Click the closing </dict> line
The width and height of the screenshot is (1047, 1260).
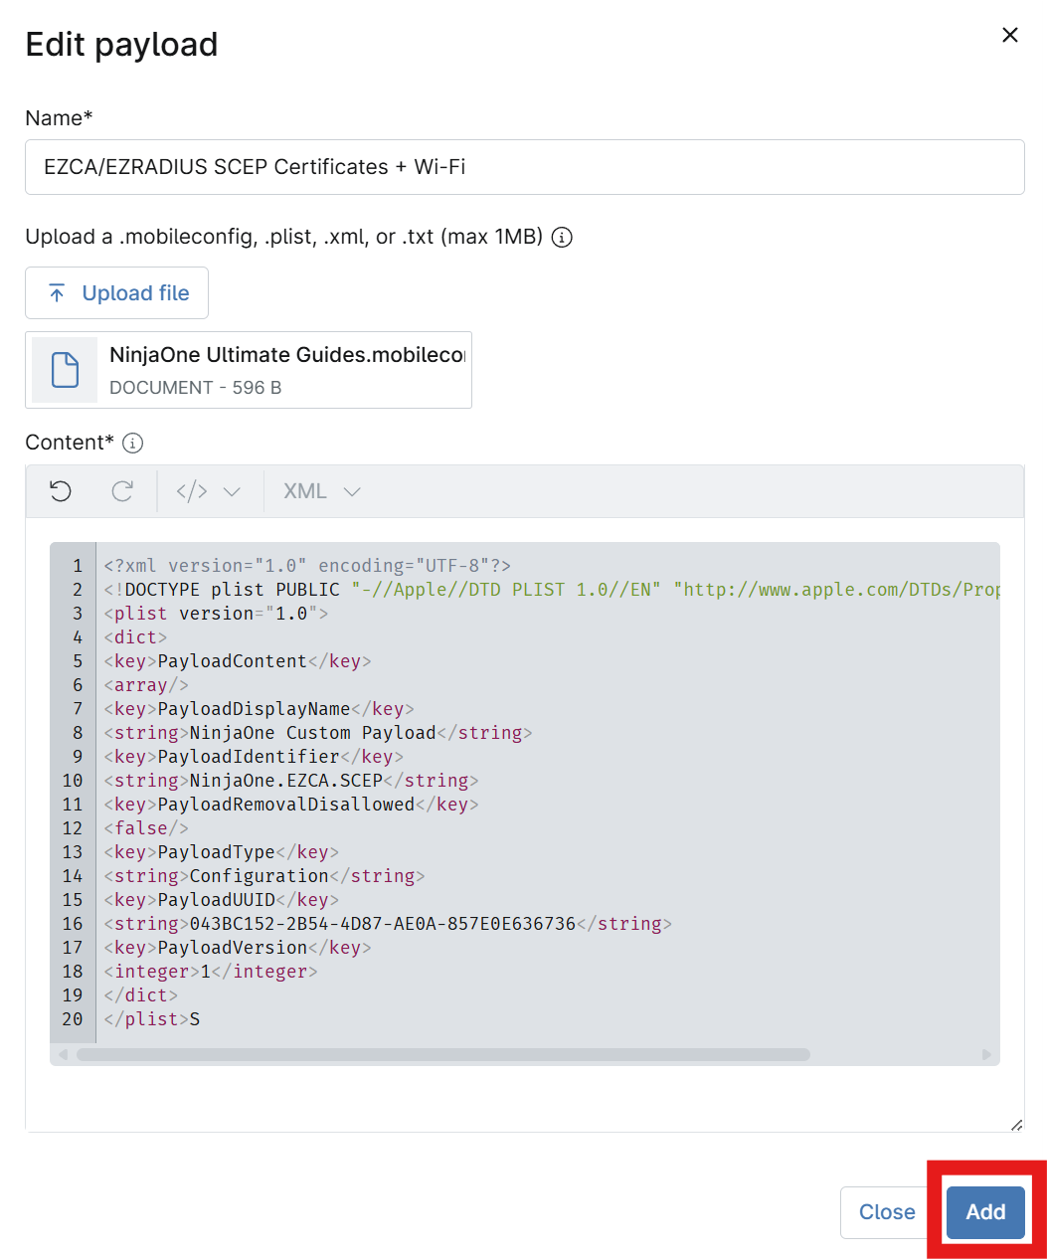(x=141, y=995)
